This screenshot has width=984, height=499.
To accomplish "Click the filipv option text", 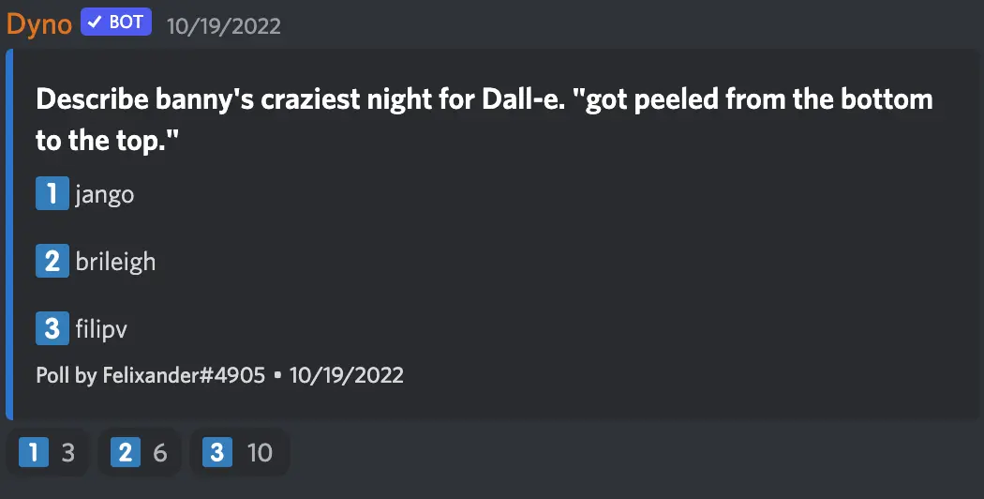I will point(99,329).
